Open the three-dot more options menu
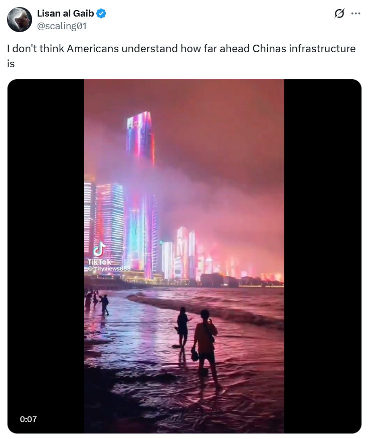This screenshot has width=371, height=439. tap(355, 13)
